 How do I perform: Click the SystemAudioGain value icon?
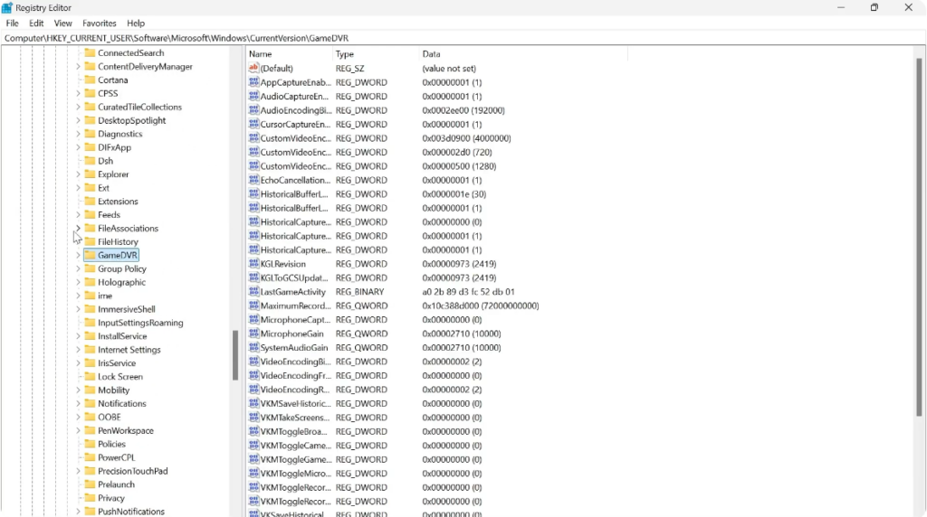tap(253, 348)
